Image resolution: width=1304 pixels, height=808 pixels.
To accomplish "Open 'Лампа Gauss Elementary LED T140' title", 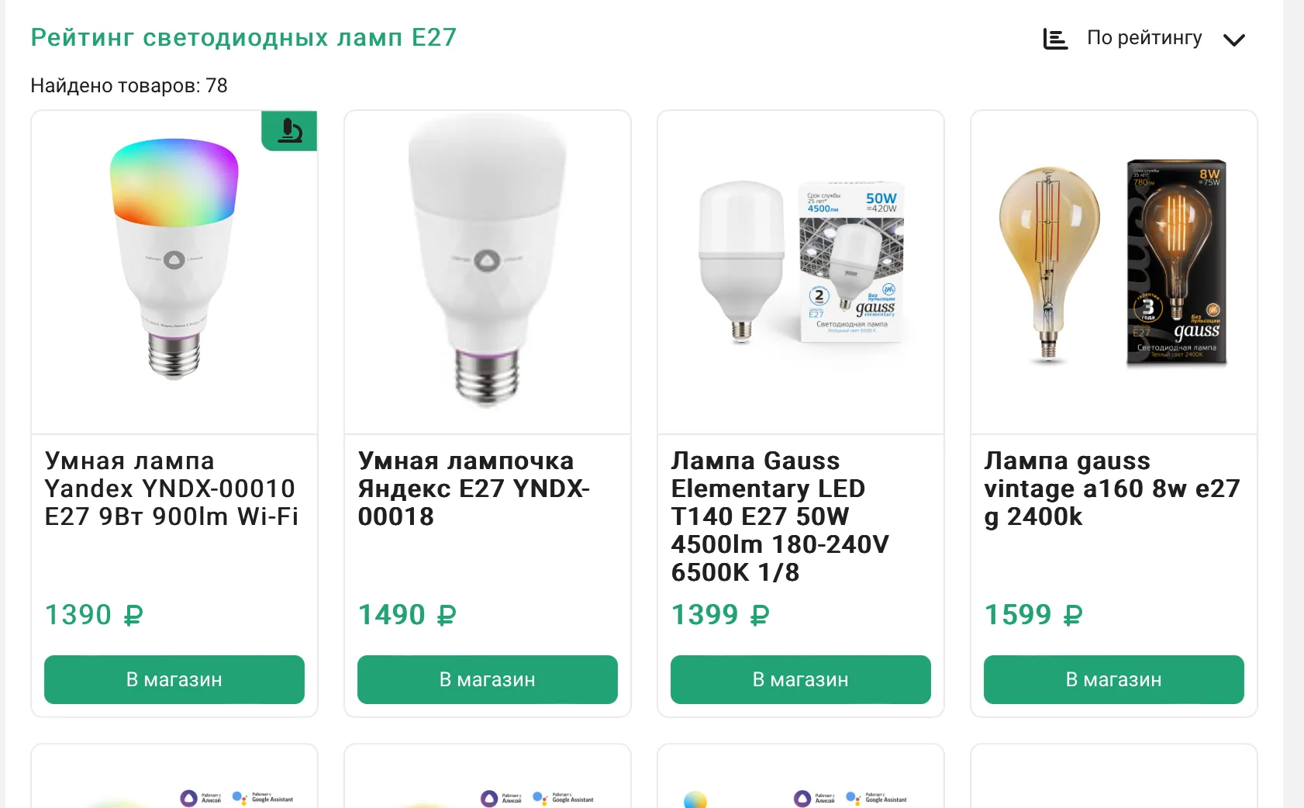I will [780, 516].
